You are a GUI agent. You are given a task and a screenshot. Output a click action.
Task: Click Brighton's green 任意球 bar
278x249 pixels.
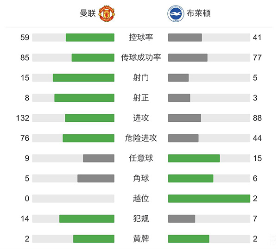[x=194, y=158]
